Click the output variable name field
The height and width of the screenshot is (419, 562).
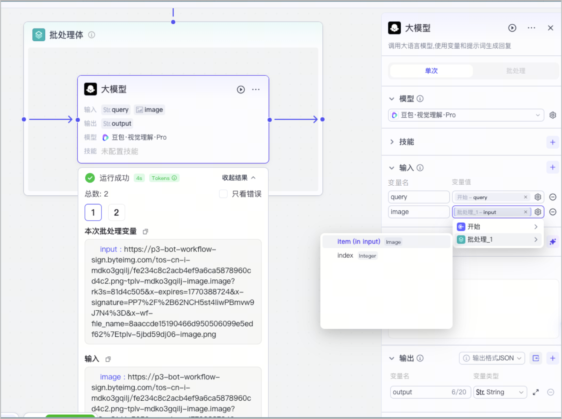(430, 392)
